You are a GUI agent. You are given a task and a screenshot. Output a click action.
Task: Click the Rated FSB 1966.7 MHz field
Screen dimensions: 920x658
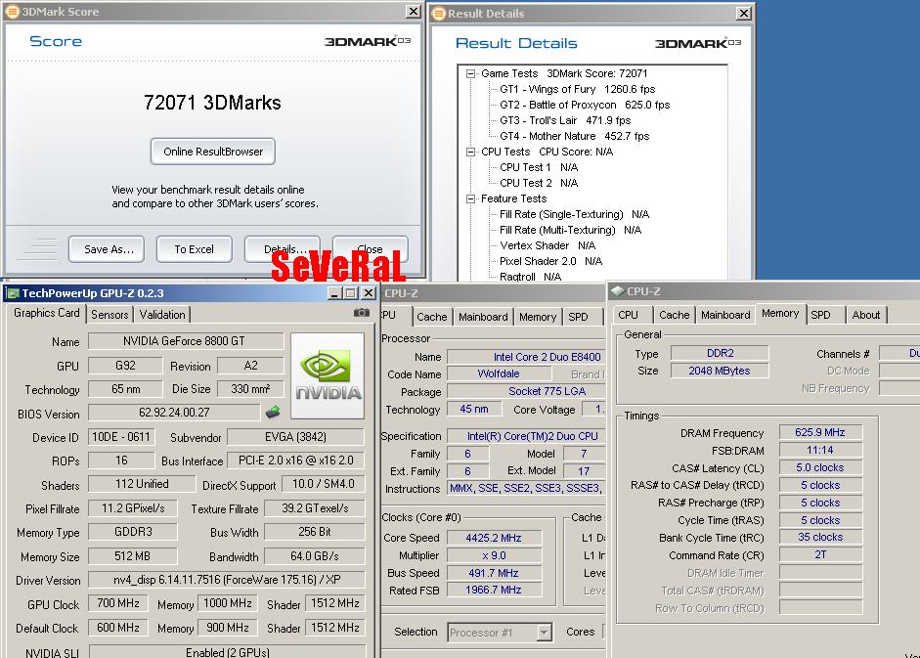pyautogui.click(x=494, y=590)
